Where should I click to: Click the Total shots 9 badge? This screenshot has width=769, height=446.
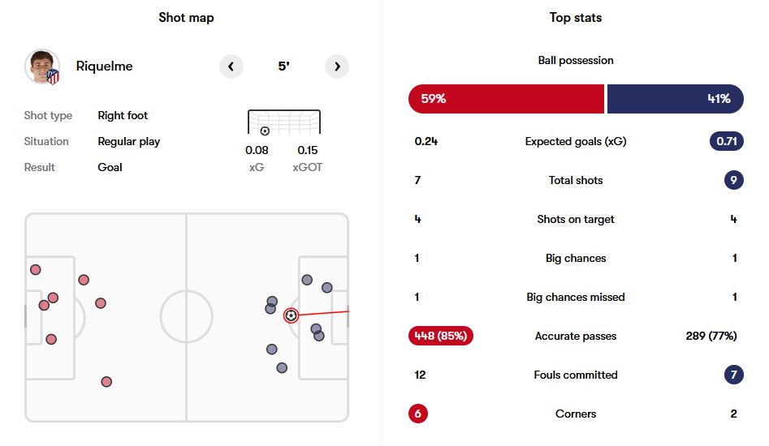click(x=734, y=180)
